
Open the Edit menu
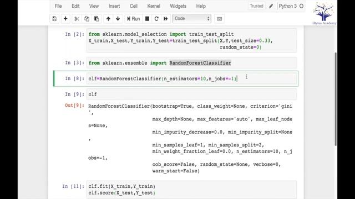pyautogui.click(x=75, y=6)
